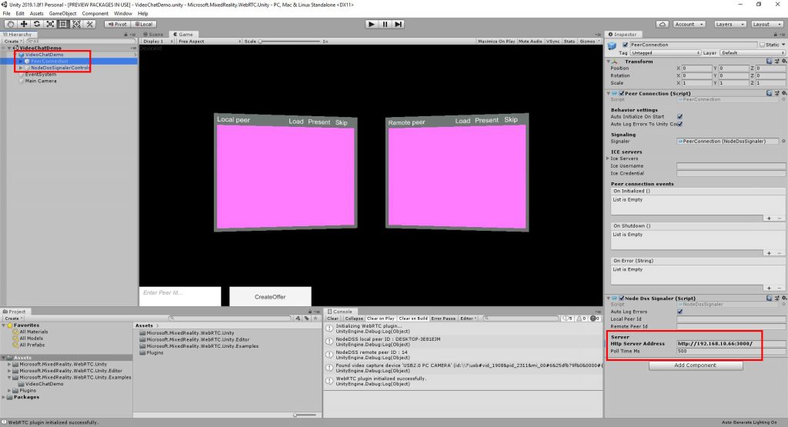Expand the Ice Servers list
788x427 pixels.
pos(608,158)
